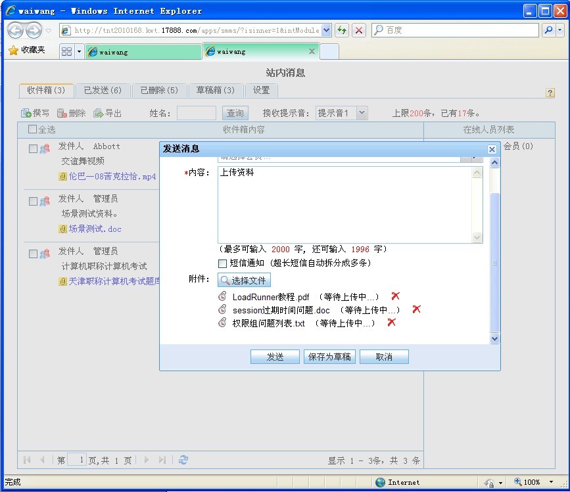Close the 发送消息 dialog
Viewport: 570px width, 492px height.
coord(492,149)
